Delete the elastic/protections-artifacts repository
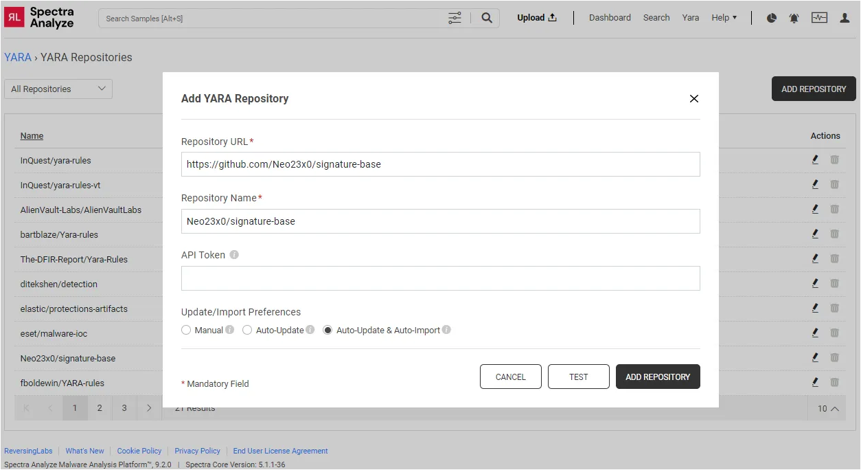 tap(834, 309)
